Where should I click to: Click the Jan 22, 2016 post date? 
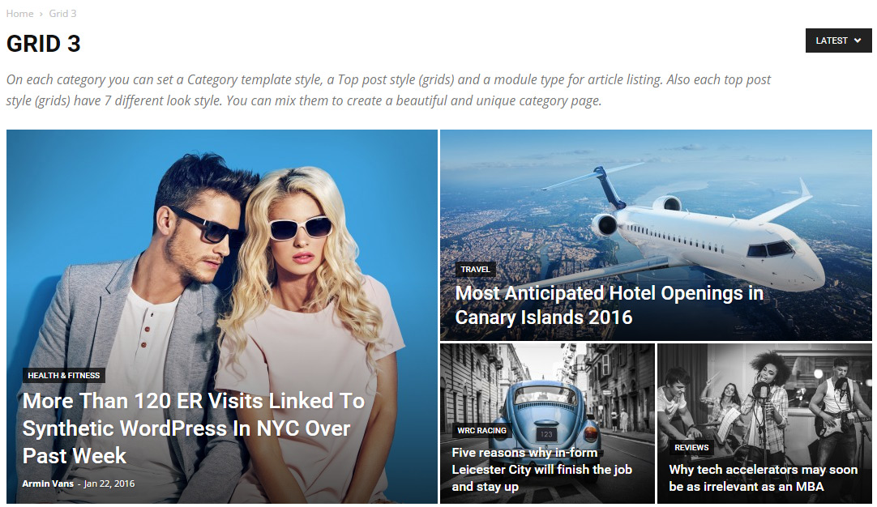coord(109,484)
